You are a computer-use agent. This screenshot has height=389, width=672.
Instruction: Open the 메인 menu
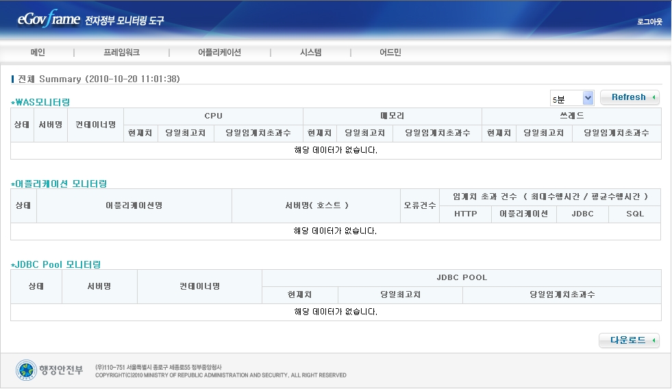tap(38, 53)
